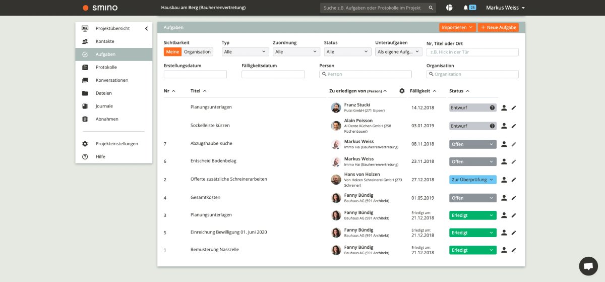This screenshot has width=605, height=282.
Task: Click Neue Aufgabe button
Action: (498, 27)
